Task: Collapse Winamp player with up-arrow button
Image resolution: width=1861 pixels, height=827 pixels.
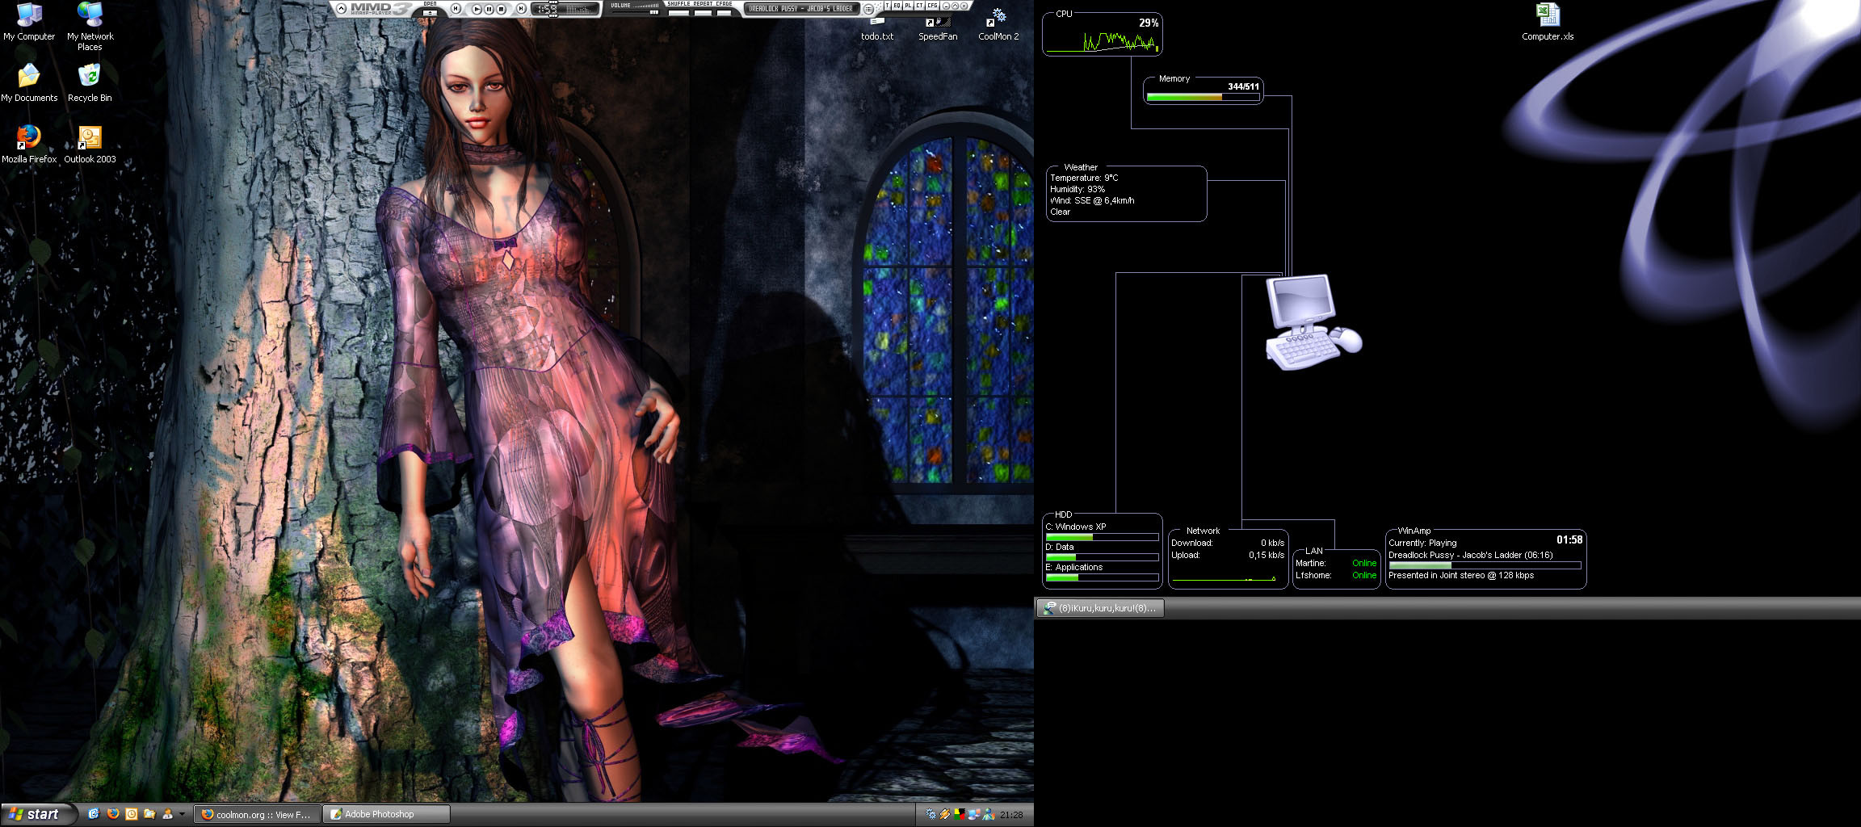Action: [x=341, y=8]
